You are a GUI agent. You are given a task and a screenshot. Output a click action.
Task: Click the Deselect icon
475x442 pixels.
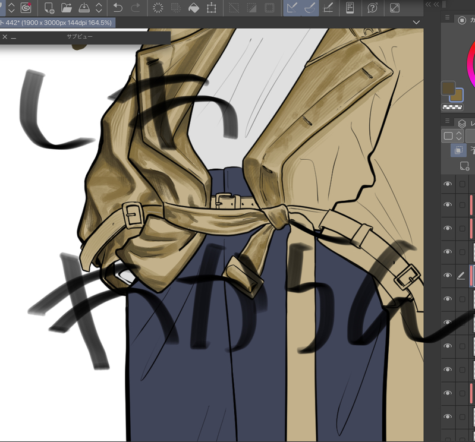point(234,8)
